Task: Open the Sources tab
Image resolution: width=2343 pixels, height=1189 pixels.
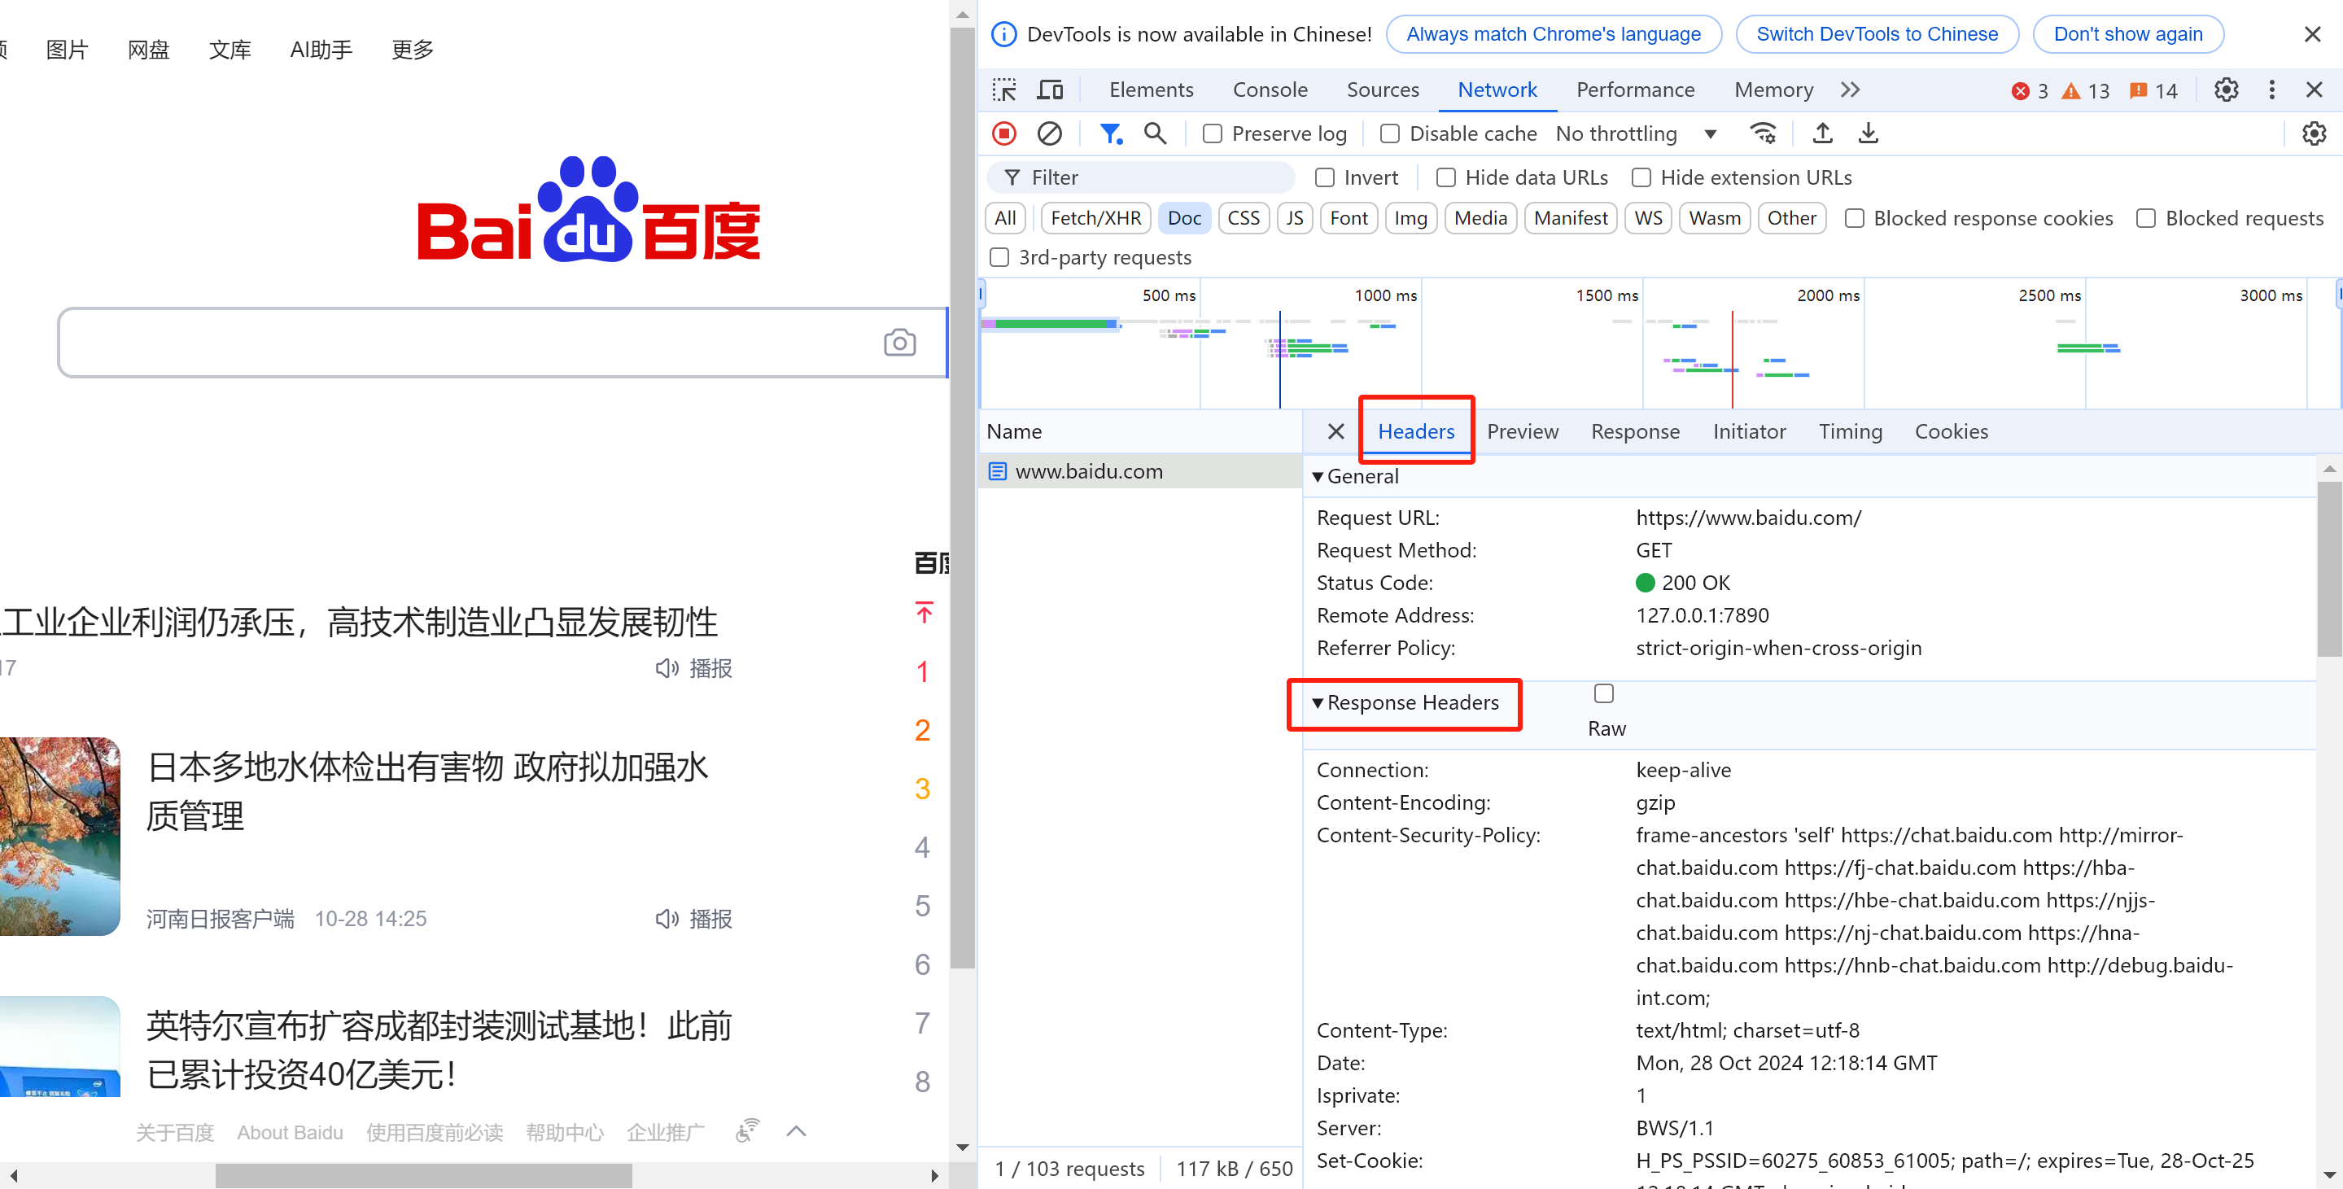Action: [x=1383, y=90]
